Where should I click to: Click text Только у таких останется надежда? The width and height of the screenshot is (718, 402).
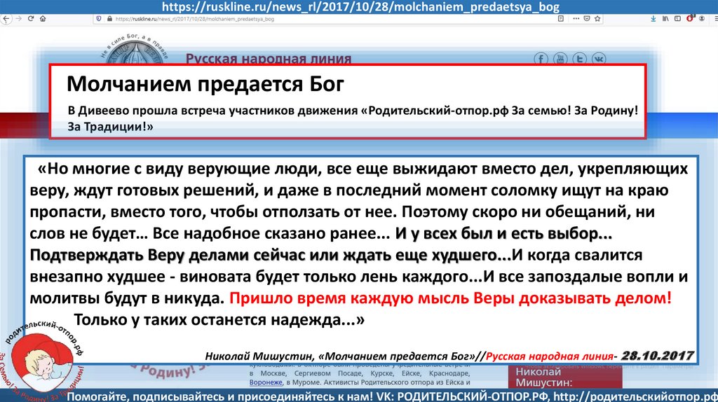[219, 319]
